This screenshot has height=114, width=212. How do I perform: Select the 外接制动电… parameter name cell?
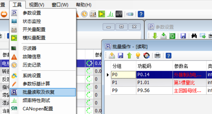click(190, 75)
